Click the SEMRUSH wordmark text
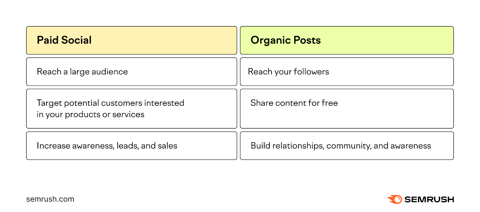Image resolution: width=480 pixels, height=212 pixels. pos(429,199)
